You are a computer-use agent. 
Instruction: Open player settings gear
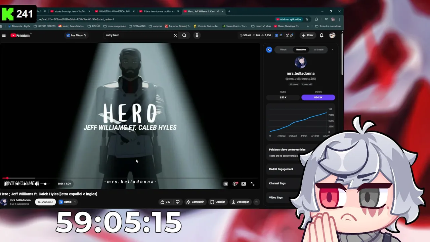[234, 184]
